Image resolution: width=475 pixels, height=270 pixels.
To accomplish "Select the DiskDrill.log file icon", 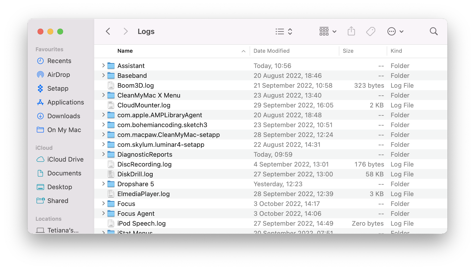I will [111, 174].
